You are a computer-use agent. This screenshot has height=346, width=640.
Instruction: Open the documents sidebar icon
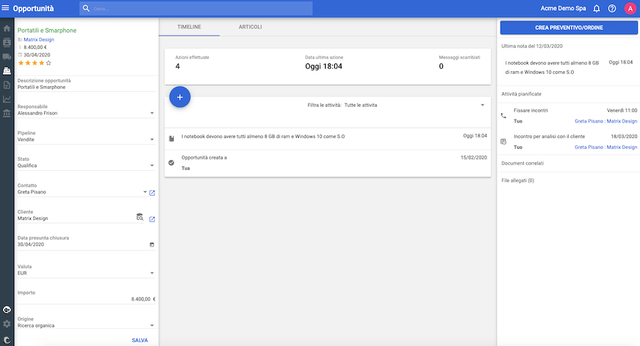[6, 85]
